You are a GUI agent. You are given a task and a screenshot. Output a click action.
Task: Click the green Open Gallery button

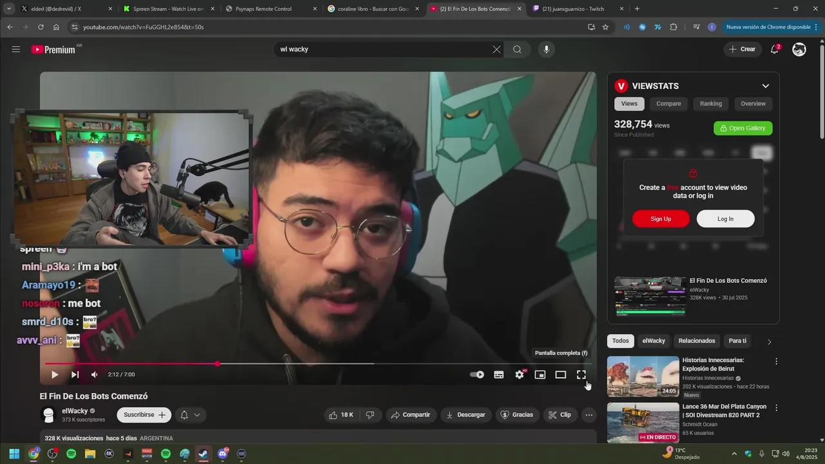tap(742, 128)
